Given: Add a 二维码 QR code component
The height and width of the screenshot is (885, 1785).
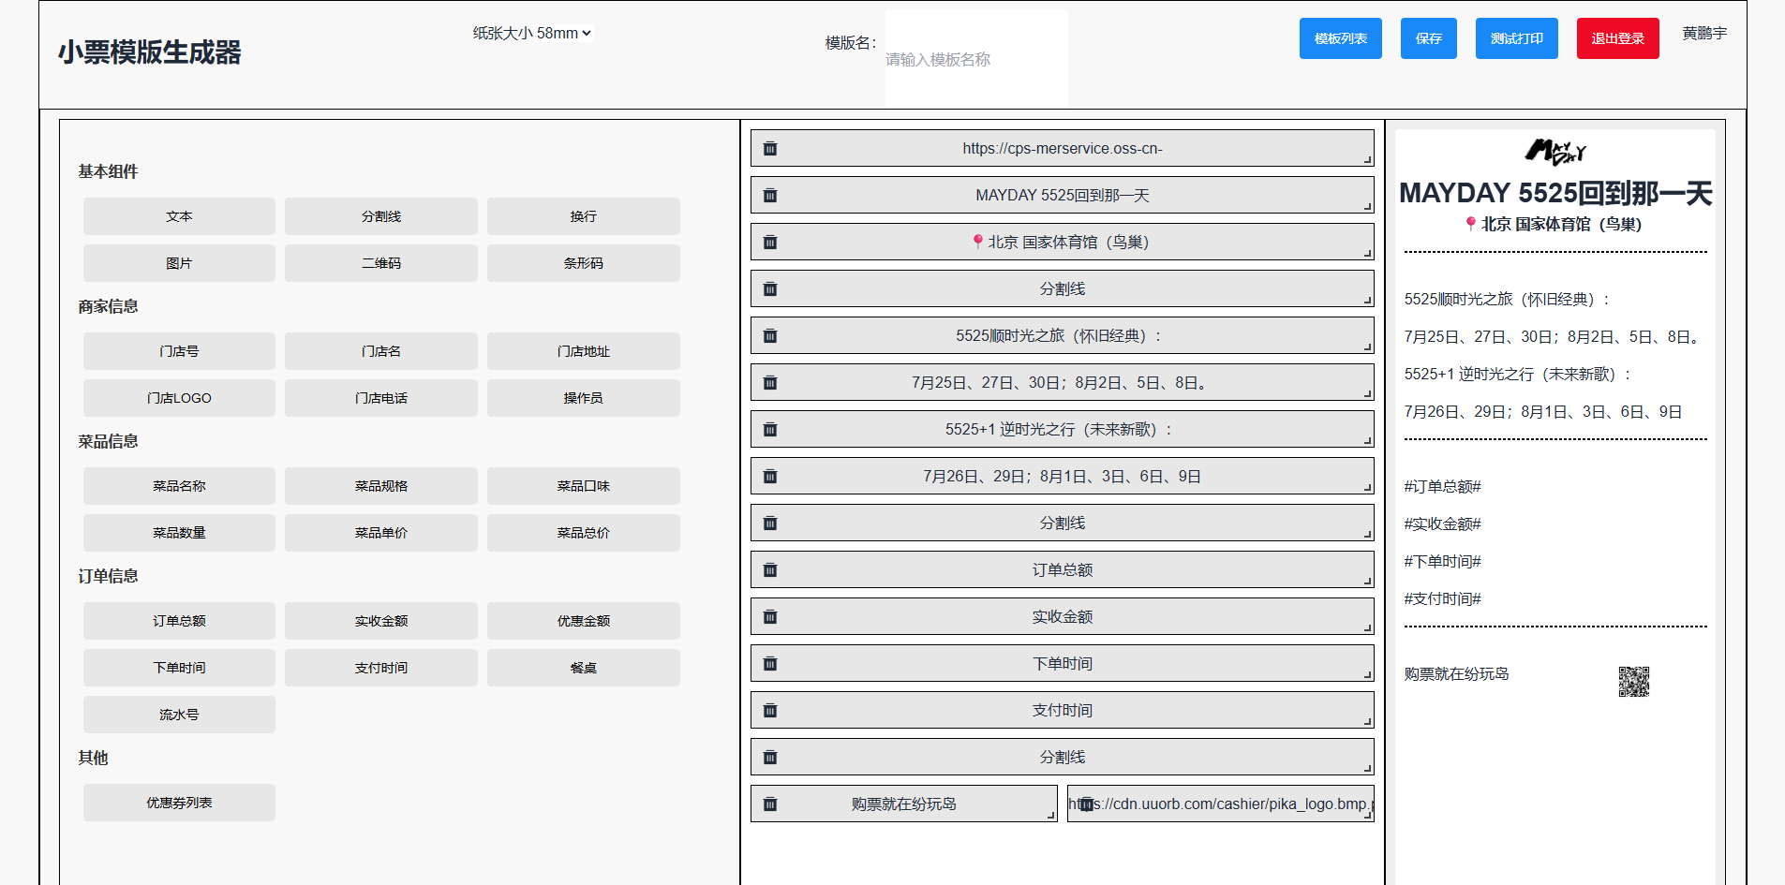Looking at the screenshot, I should [381, 263].
